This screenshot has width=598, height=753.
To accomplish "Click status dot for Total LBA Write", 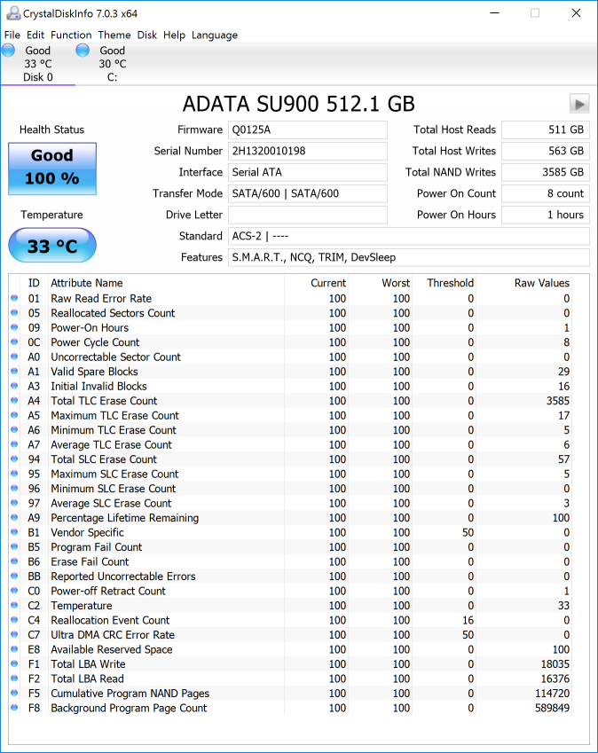I will click(x=14, y=663).
